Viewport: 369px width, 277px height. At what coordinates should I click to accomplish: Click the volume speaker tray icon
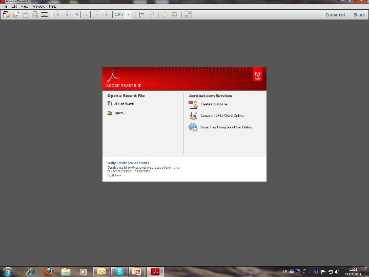point(337,271)
